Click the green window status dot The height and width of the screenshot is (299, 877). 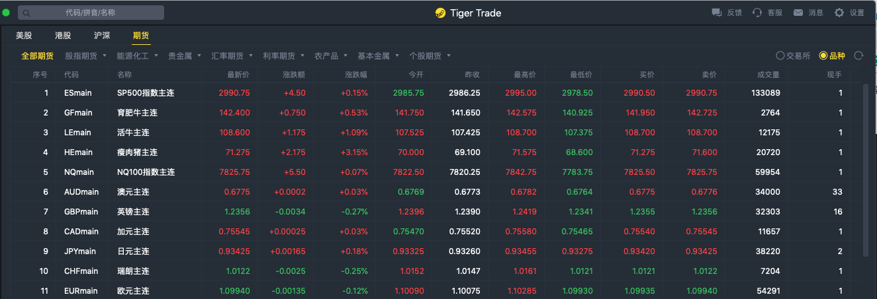point(7,13)
